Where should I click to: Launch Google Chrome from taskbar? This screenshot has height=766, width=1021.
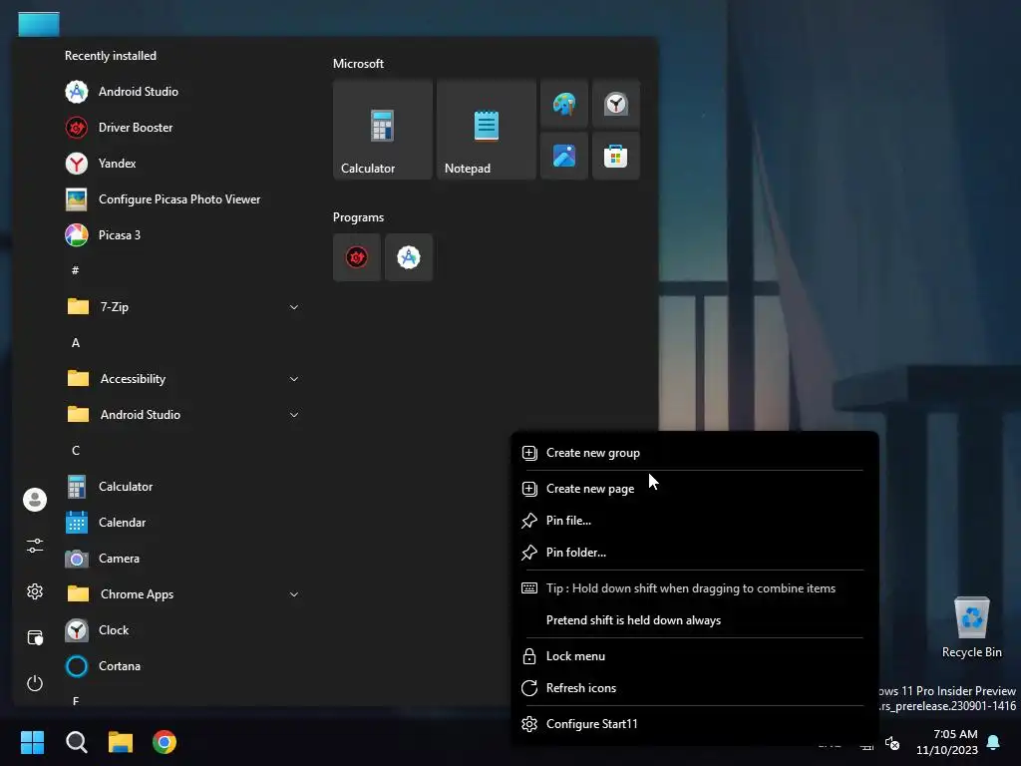pyautogui.click(x=165, y=742)
